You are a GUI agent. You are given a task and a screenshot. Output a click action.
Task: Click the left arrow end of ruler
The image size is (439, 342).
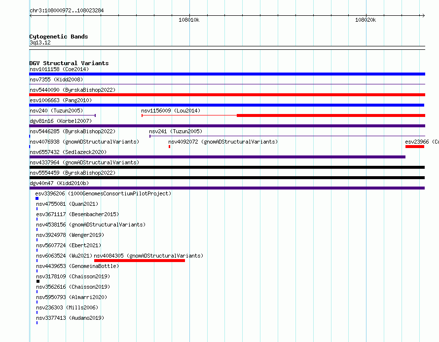click(x=31, y=16)
